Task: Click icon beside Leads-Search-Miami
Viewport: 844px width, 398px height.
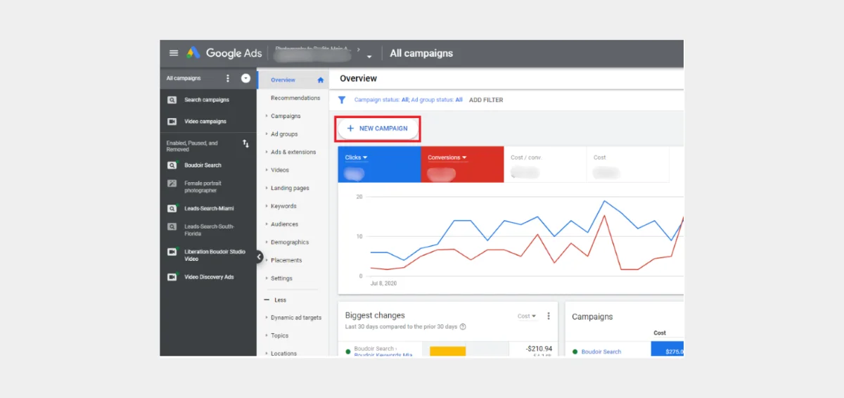Action: tap(172, 209)
